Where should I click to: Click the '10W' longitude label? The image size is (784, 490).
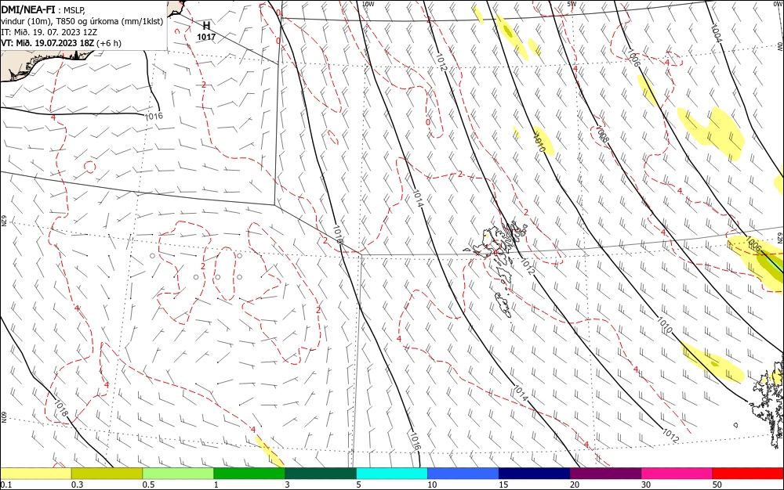(368, 4)
